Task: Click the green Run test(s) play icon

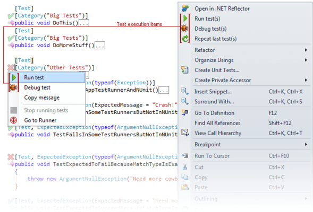Action: (x=185, y=19)
